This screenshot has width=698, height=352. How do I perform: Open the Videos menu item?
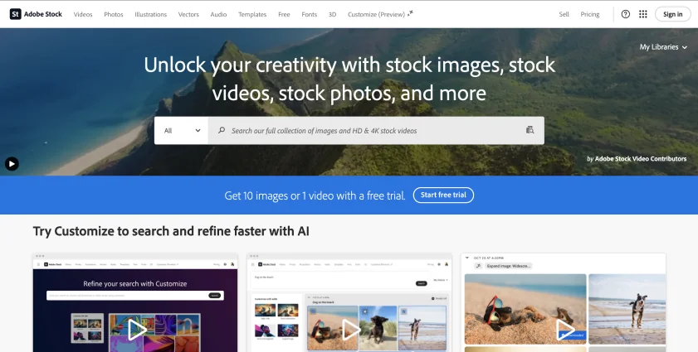[83, 14]
